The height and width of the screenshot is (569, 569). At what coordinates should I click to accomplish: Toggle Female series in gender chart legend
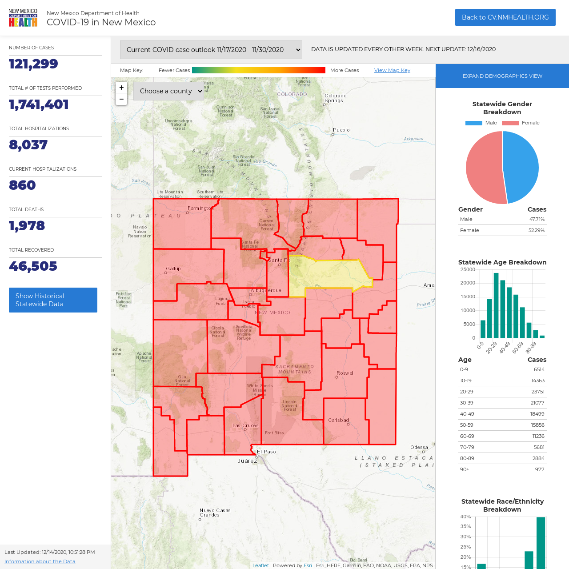tap(521, 123)
